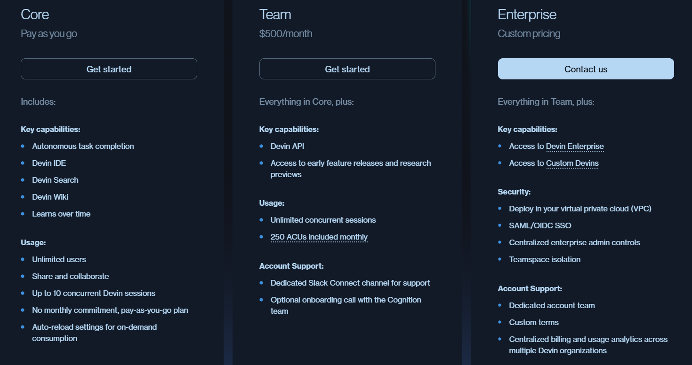The width and height of the screenshot is (692, 365).
Task: Click the 250 ACUs included monthly text
Action: 319,237
